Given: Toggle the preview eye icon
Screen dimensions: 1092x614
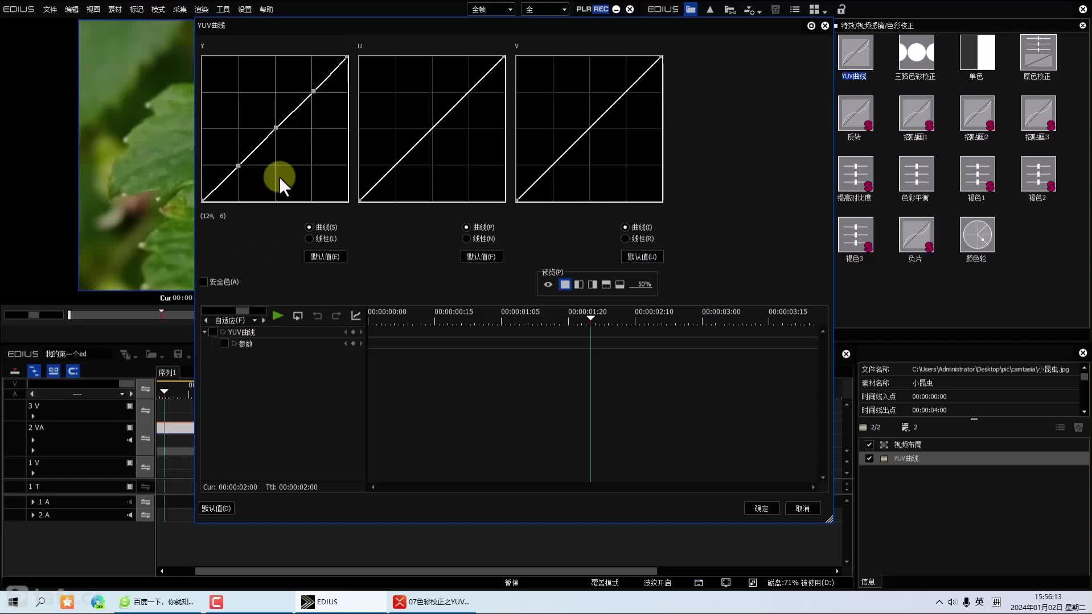Looking at the screenshot, I should pos(548,284).
